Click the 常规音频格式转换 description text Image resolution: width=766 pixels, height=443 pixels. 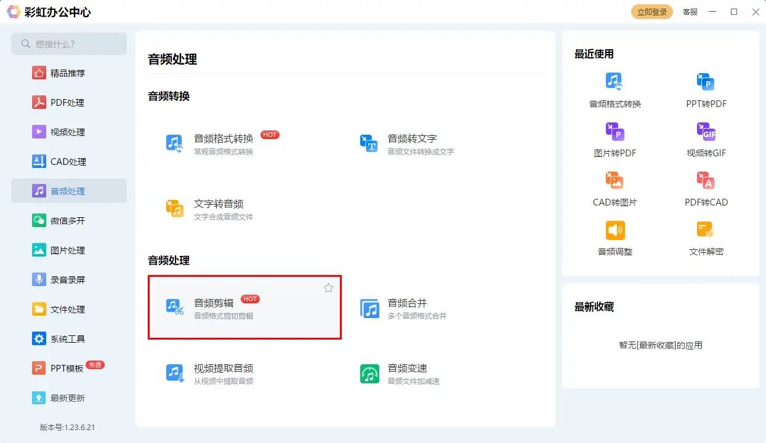click(x=224, y=151)
